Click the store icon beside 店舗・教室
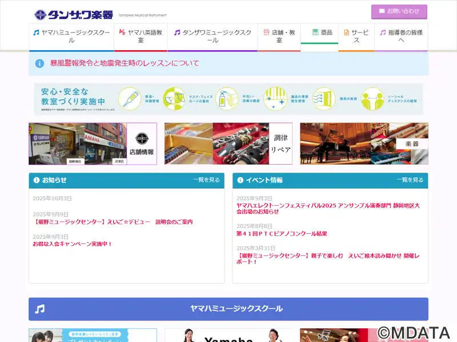The image size is (457, 342). (x=266, y=32)
